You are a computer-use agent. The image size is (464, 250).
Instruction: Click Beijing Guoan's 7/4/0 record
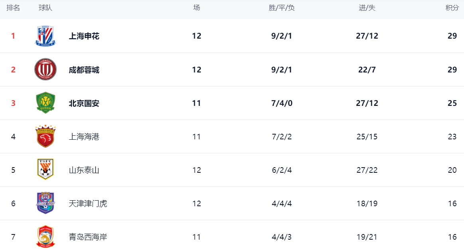pos(282,103)
